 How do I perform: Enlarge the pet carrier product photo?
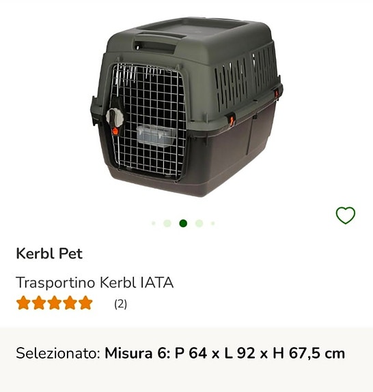point(186,108)
